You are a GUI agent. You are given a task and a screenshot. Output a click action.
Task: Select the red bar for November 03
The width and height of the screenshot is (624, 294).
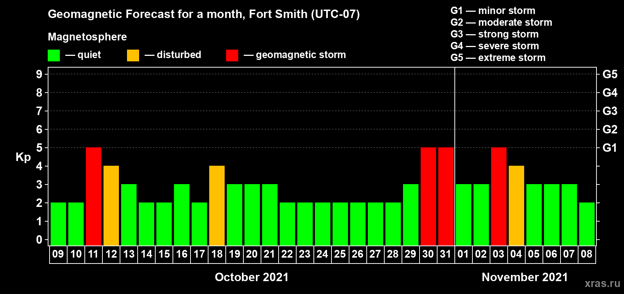[x=499, y=197]
